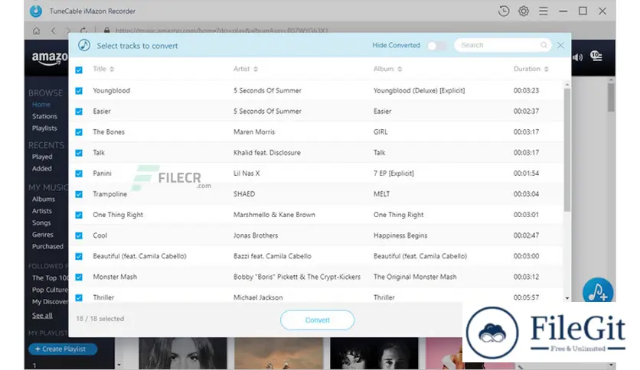
Task: Navigate forward with right arrow
Action: 68,31
